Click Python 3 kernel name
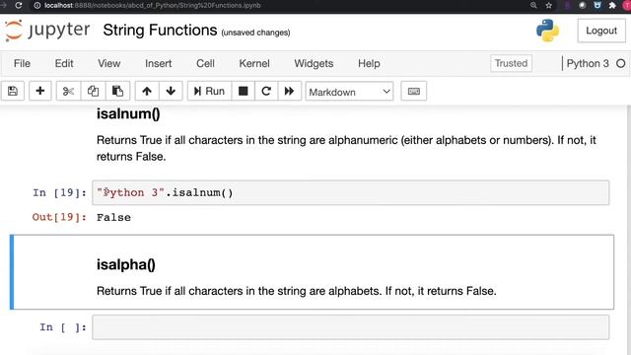 point(588,63)
